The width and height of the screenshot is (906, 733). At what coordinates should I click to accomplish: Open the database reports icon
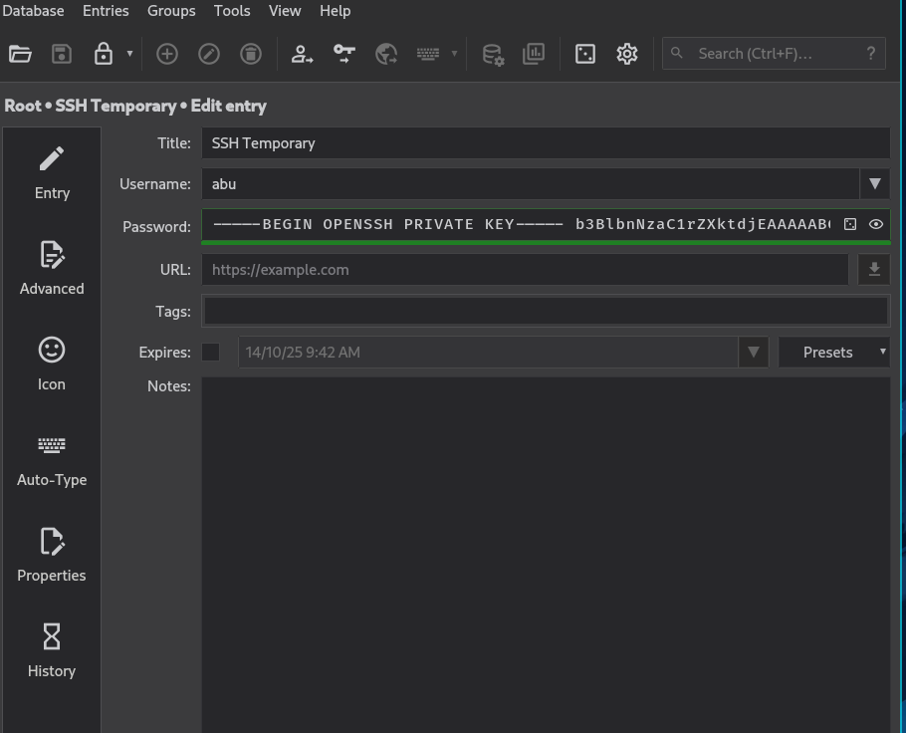coord(534,54)
